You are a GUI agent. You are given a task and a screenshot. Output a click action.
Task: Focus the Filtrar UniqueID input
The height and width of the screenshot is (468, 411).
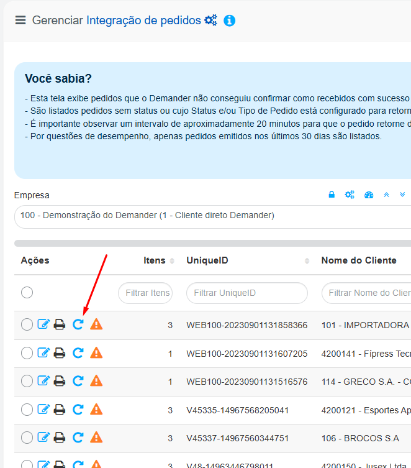tap(246, 293)
